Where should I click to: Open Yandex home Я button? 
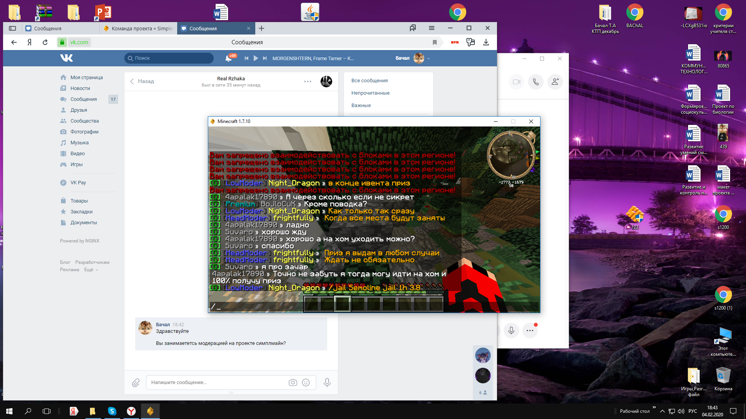click(x=30, y=42)
